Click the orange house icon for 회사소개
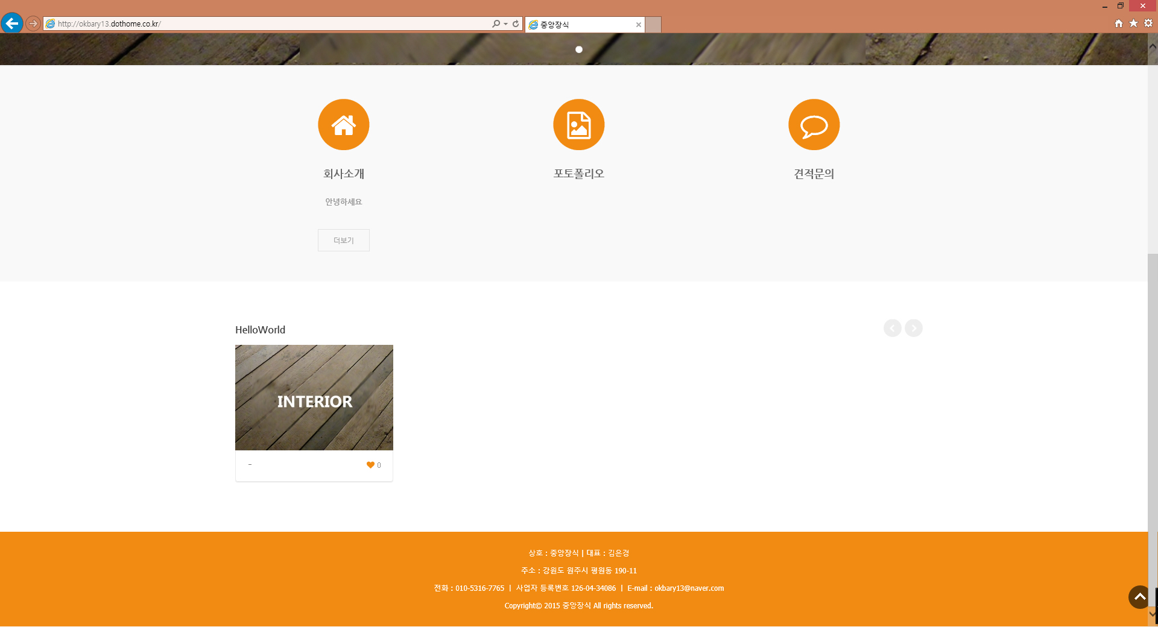1158x627 pixels. pyautogui.click(x=344, y=125)
